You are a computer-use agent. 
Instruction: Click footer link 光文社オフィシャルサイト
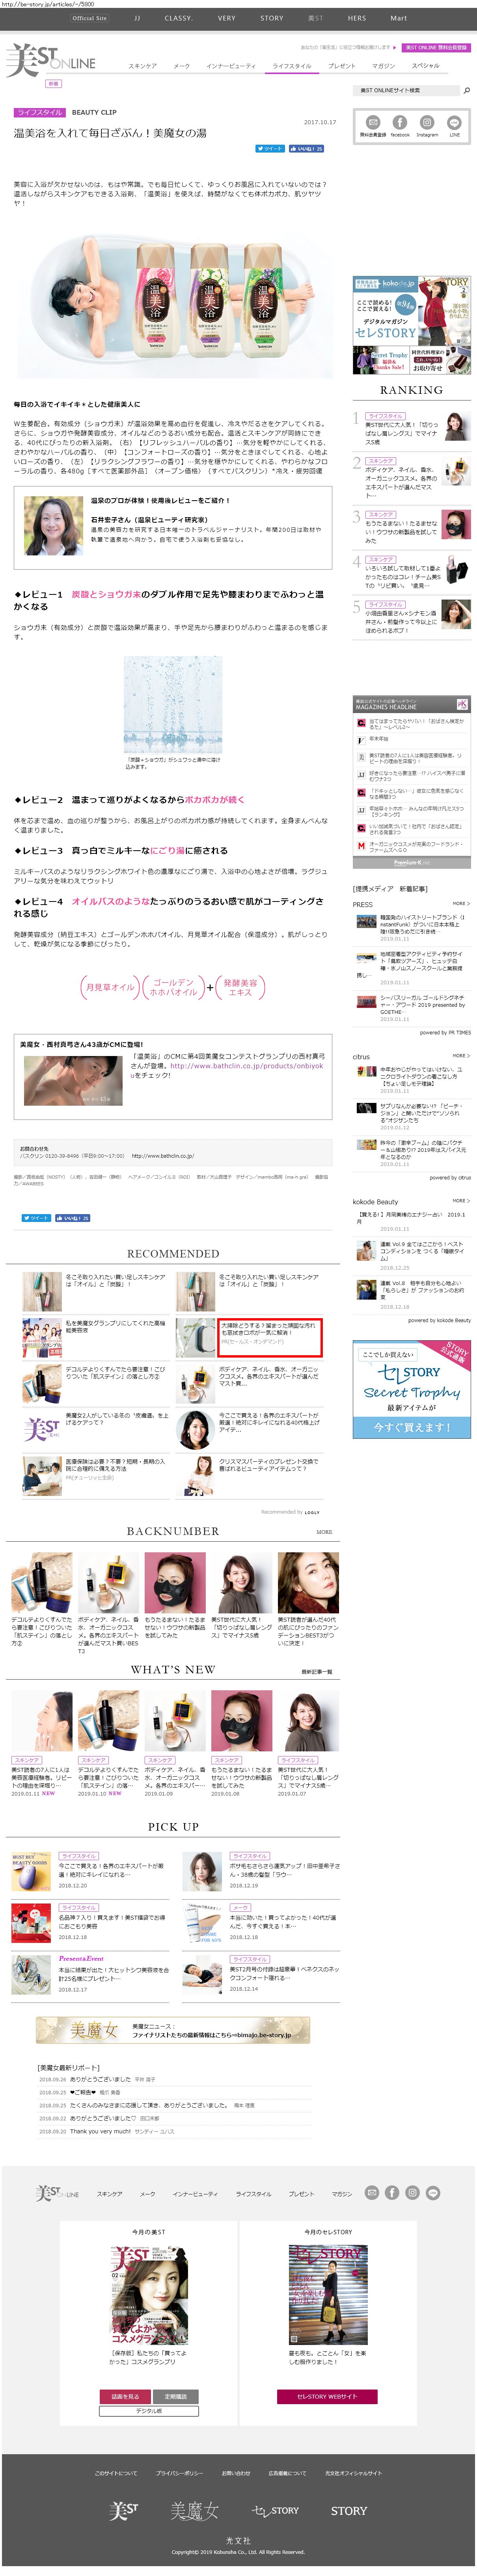coord(353,2473)
